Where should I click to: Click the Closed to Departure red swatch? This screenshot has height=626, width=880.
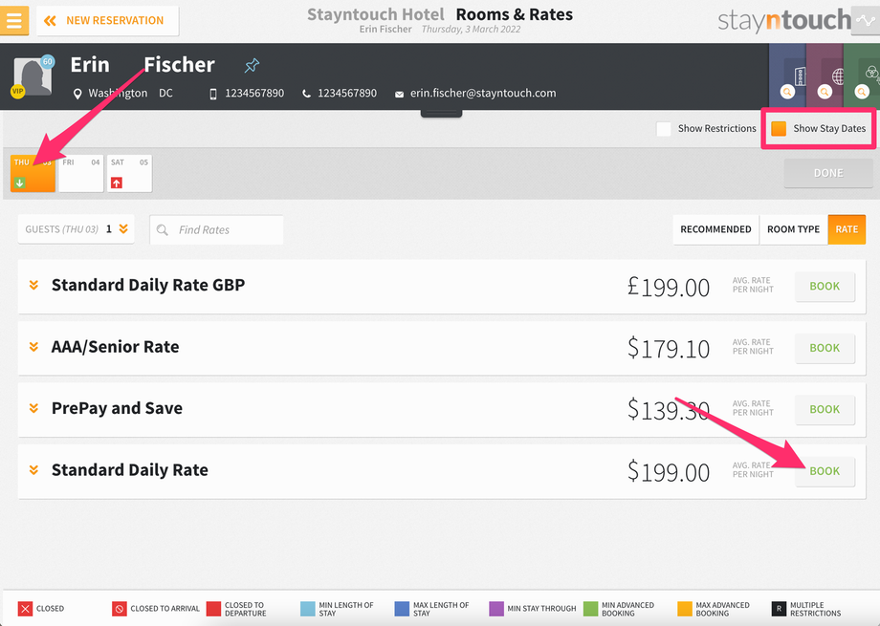213,609
